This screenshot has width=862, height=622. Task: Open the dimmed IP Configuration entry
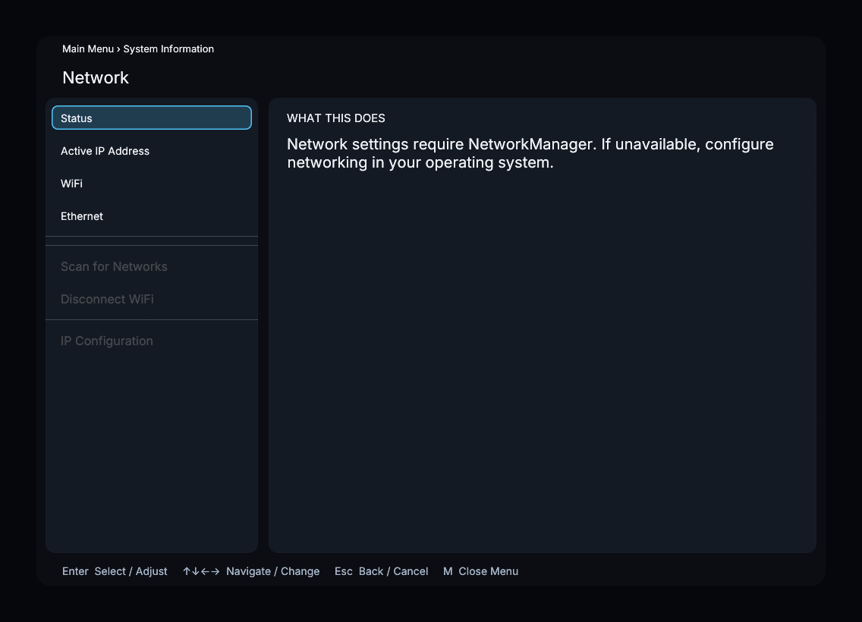pos(152,341)
